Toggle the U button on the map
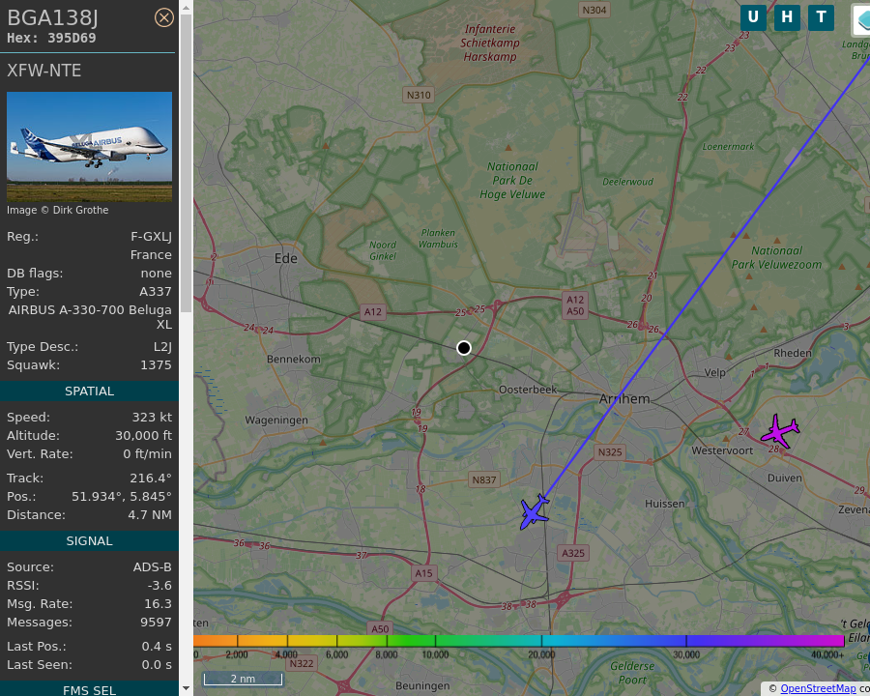Image resolution: width=870 pixels, height=696 pixels. [753, 17]
